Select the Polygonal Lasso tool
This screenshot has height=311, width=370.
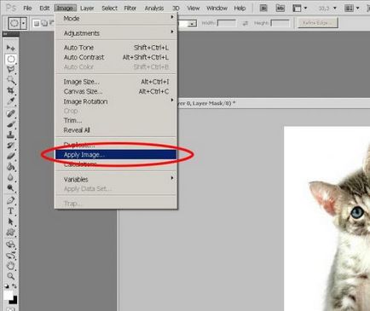coord(11,70)
